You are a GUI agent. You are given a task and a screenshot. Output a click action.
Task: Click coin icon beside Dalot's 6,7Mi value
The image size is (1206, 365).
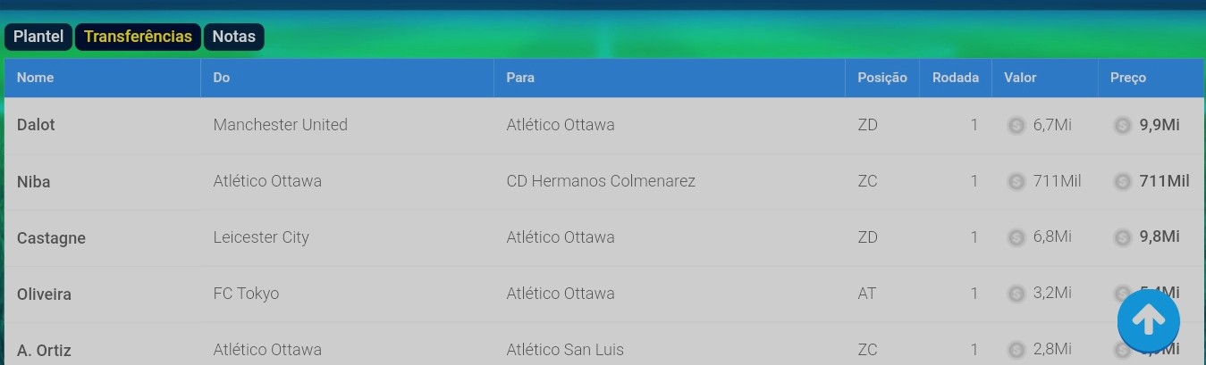click(x=1016, y=126)
